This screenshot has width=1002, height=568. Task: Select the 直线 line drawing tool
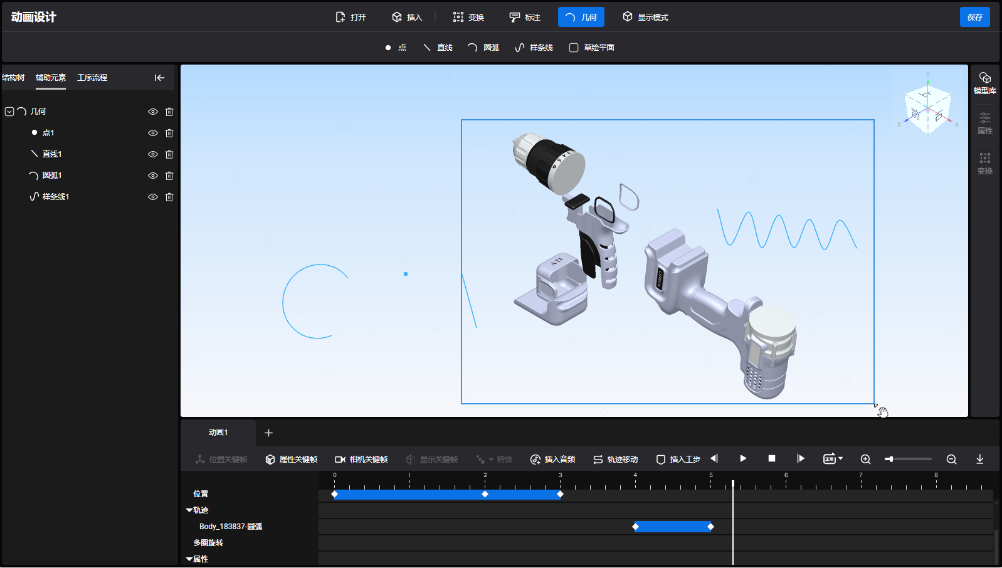click(438, 48)
